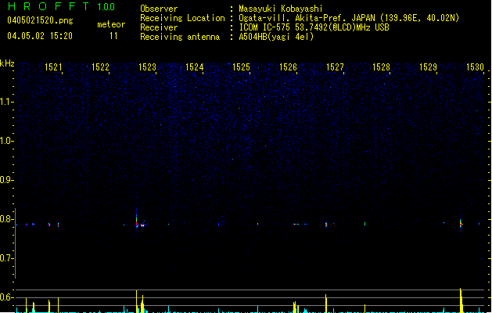Click the 0.6 kHz axis label
The height and width of the screenshot is (313, 492).
(6, 297)
